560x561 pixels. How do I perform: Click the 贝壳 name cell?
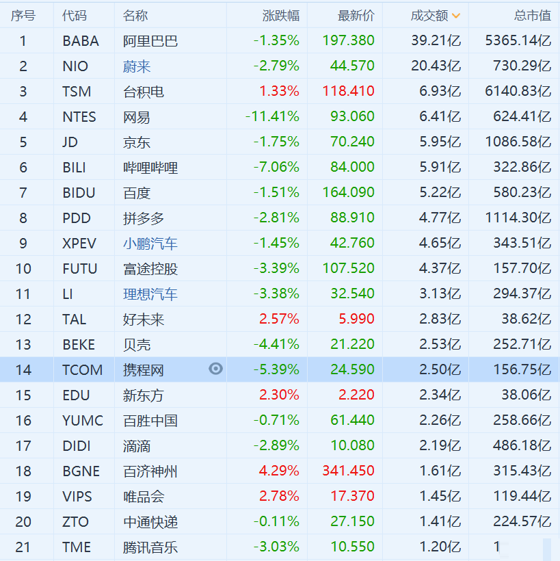(x=137, y=345)
